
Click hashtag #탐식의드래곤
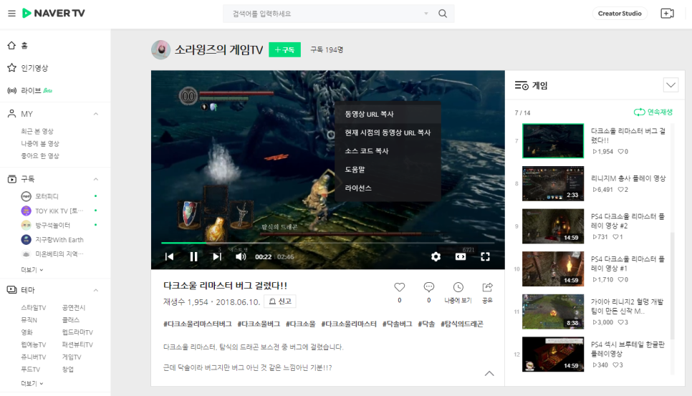[x=461, y=324]
